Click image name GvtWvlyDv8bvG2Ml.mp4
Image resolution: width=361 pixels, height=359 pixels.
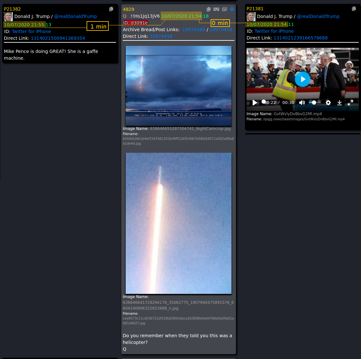click(298, 114)
